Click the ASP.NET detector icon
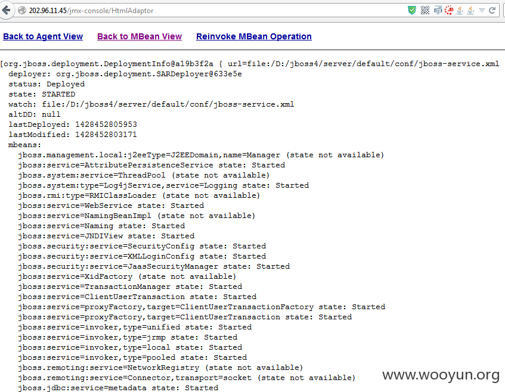 point(438,10)
